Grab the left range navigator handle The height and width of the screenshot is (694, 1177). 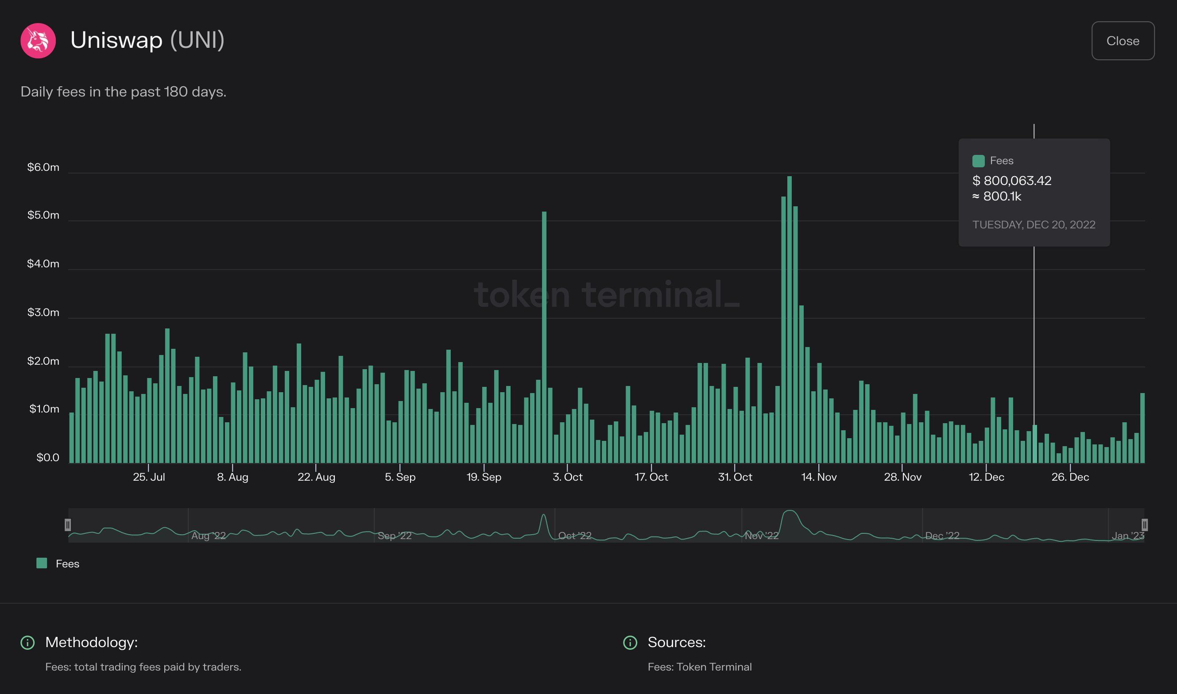[68, 524]
